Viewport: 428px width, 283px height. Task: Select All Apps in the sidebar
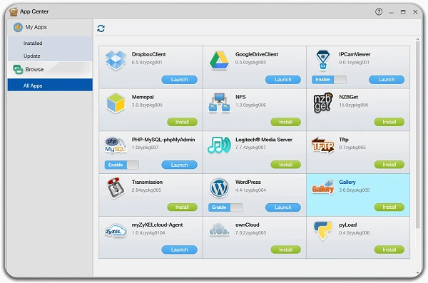coord(50,85)
